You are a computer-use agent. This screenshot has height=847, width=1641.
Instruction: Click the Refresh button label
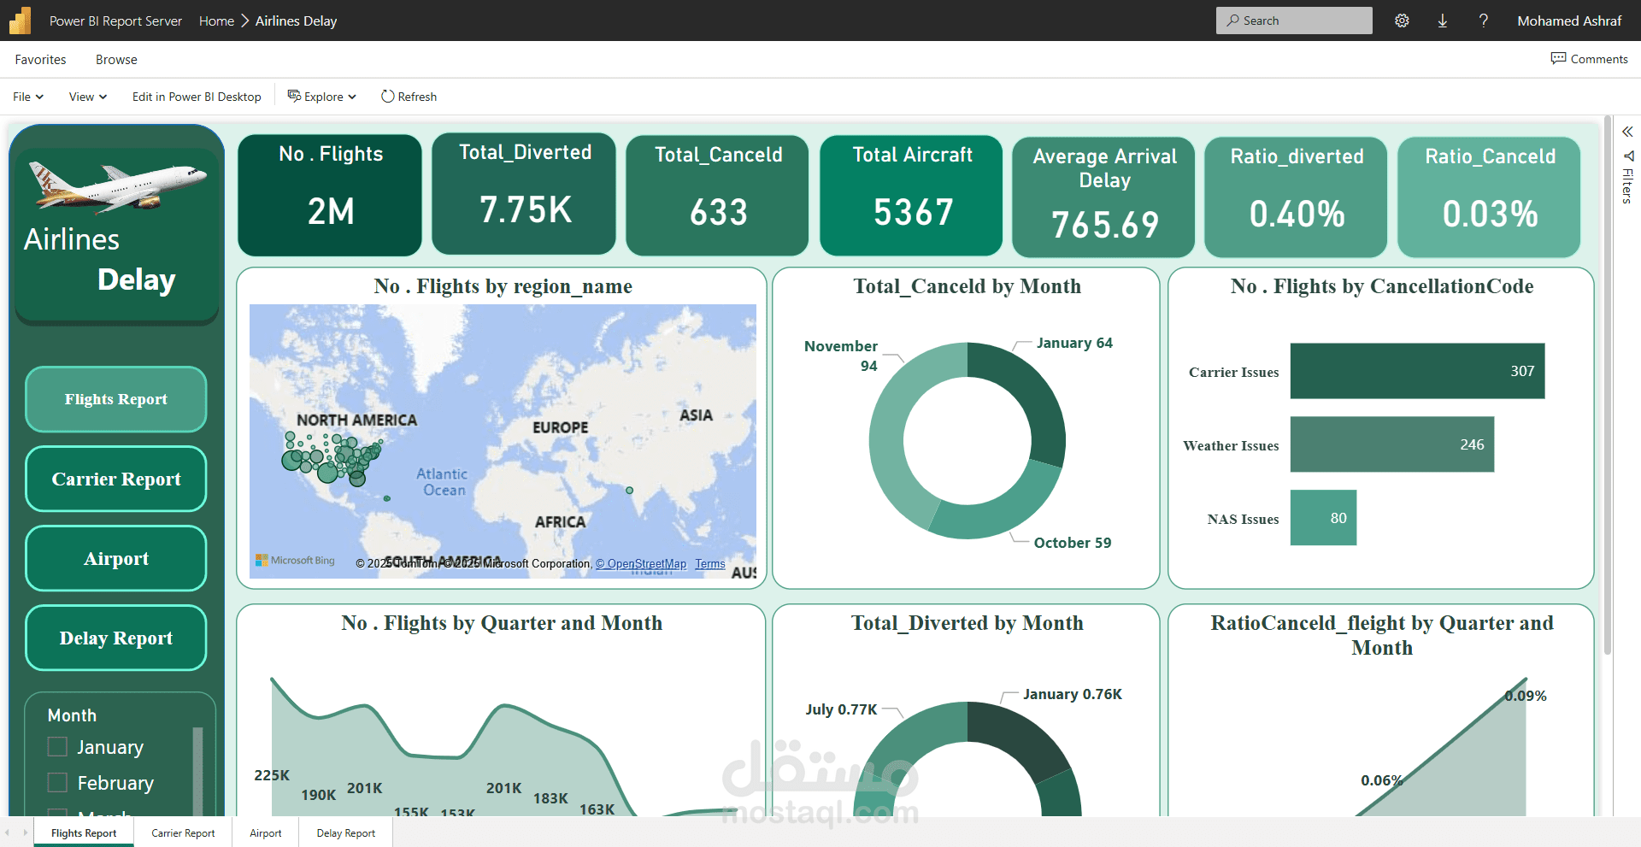point(417,97)
